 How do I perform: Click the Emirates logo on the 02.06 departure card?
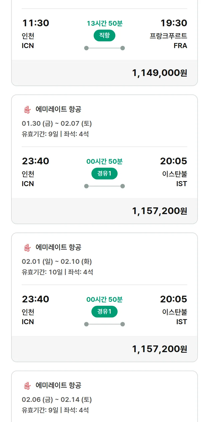tap(27, 385)
